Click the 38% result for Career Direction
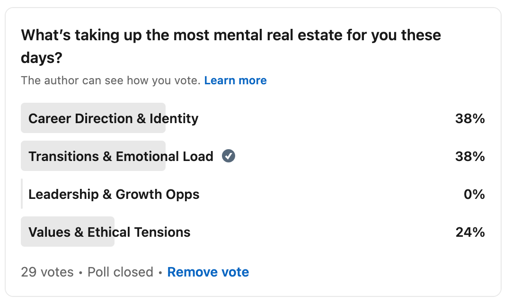The image size is (512, 304). click(469, 118)
